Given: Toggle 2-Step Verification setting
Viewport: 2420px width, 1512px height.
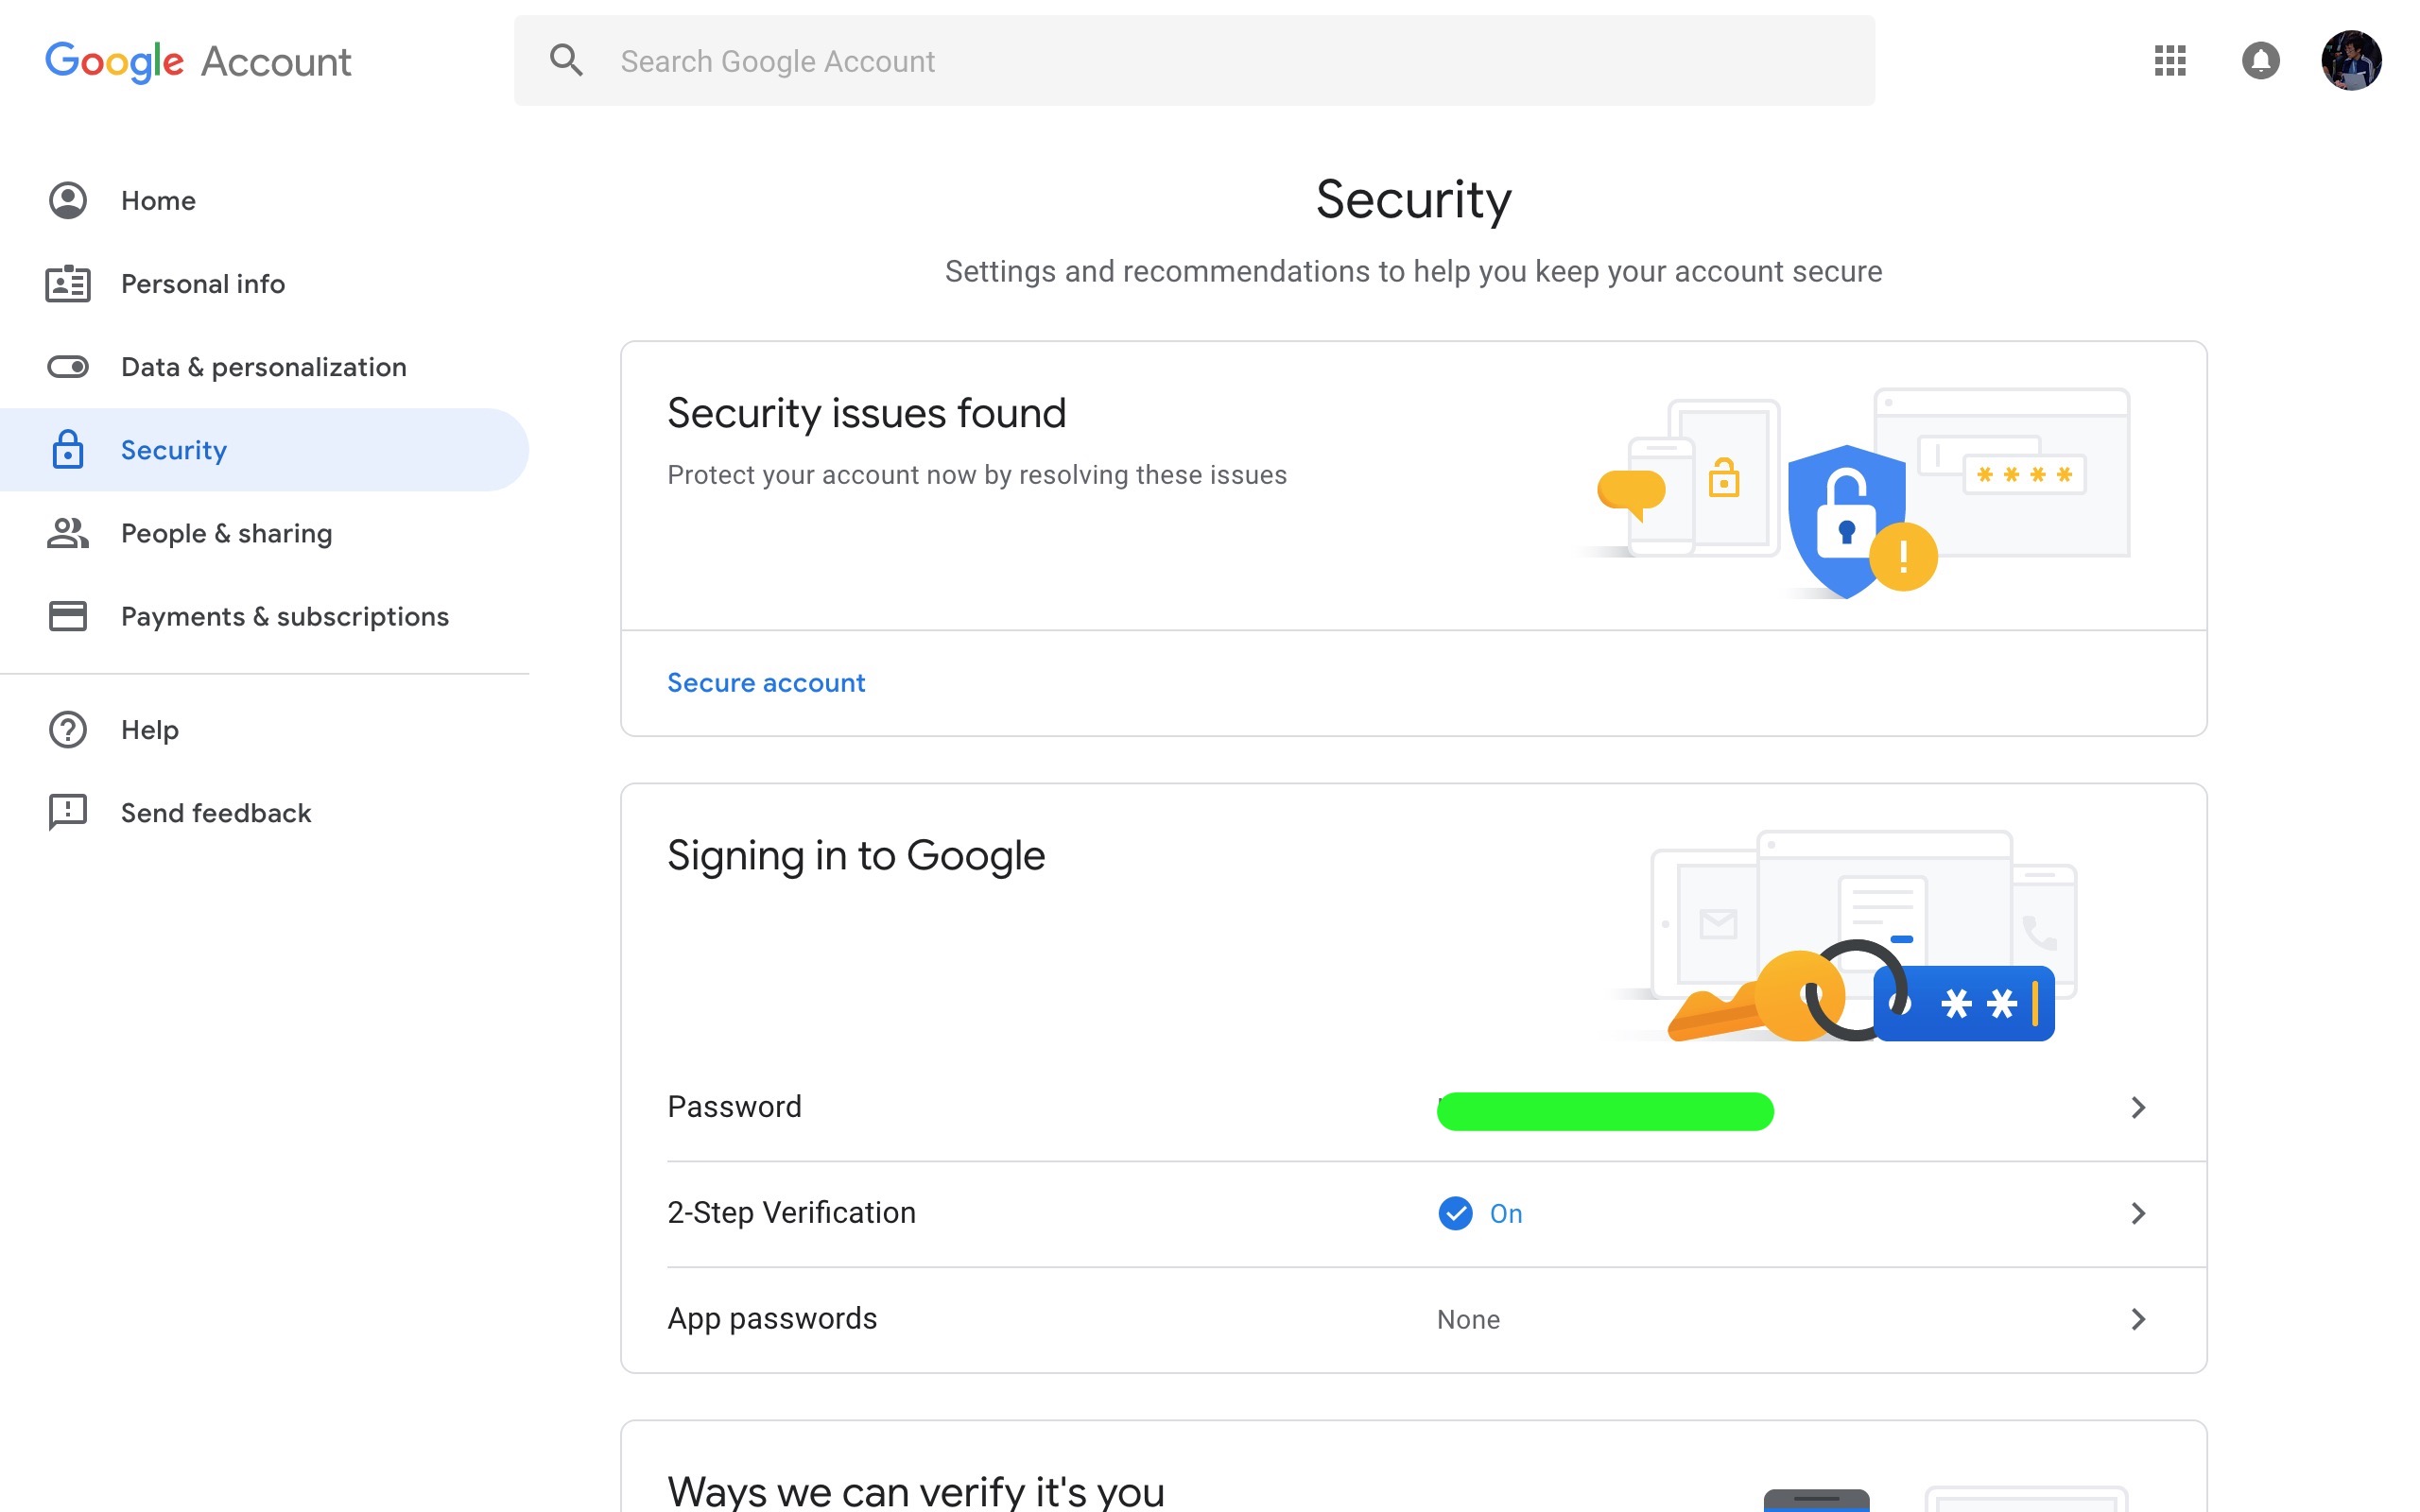Looking at the screenshot, I should [791, 1212].
